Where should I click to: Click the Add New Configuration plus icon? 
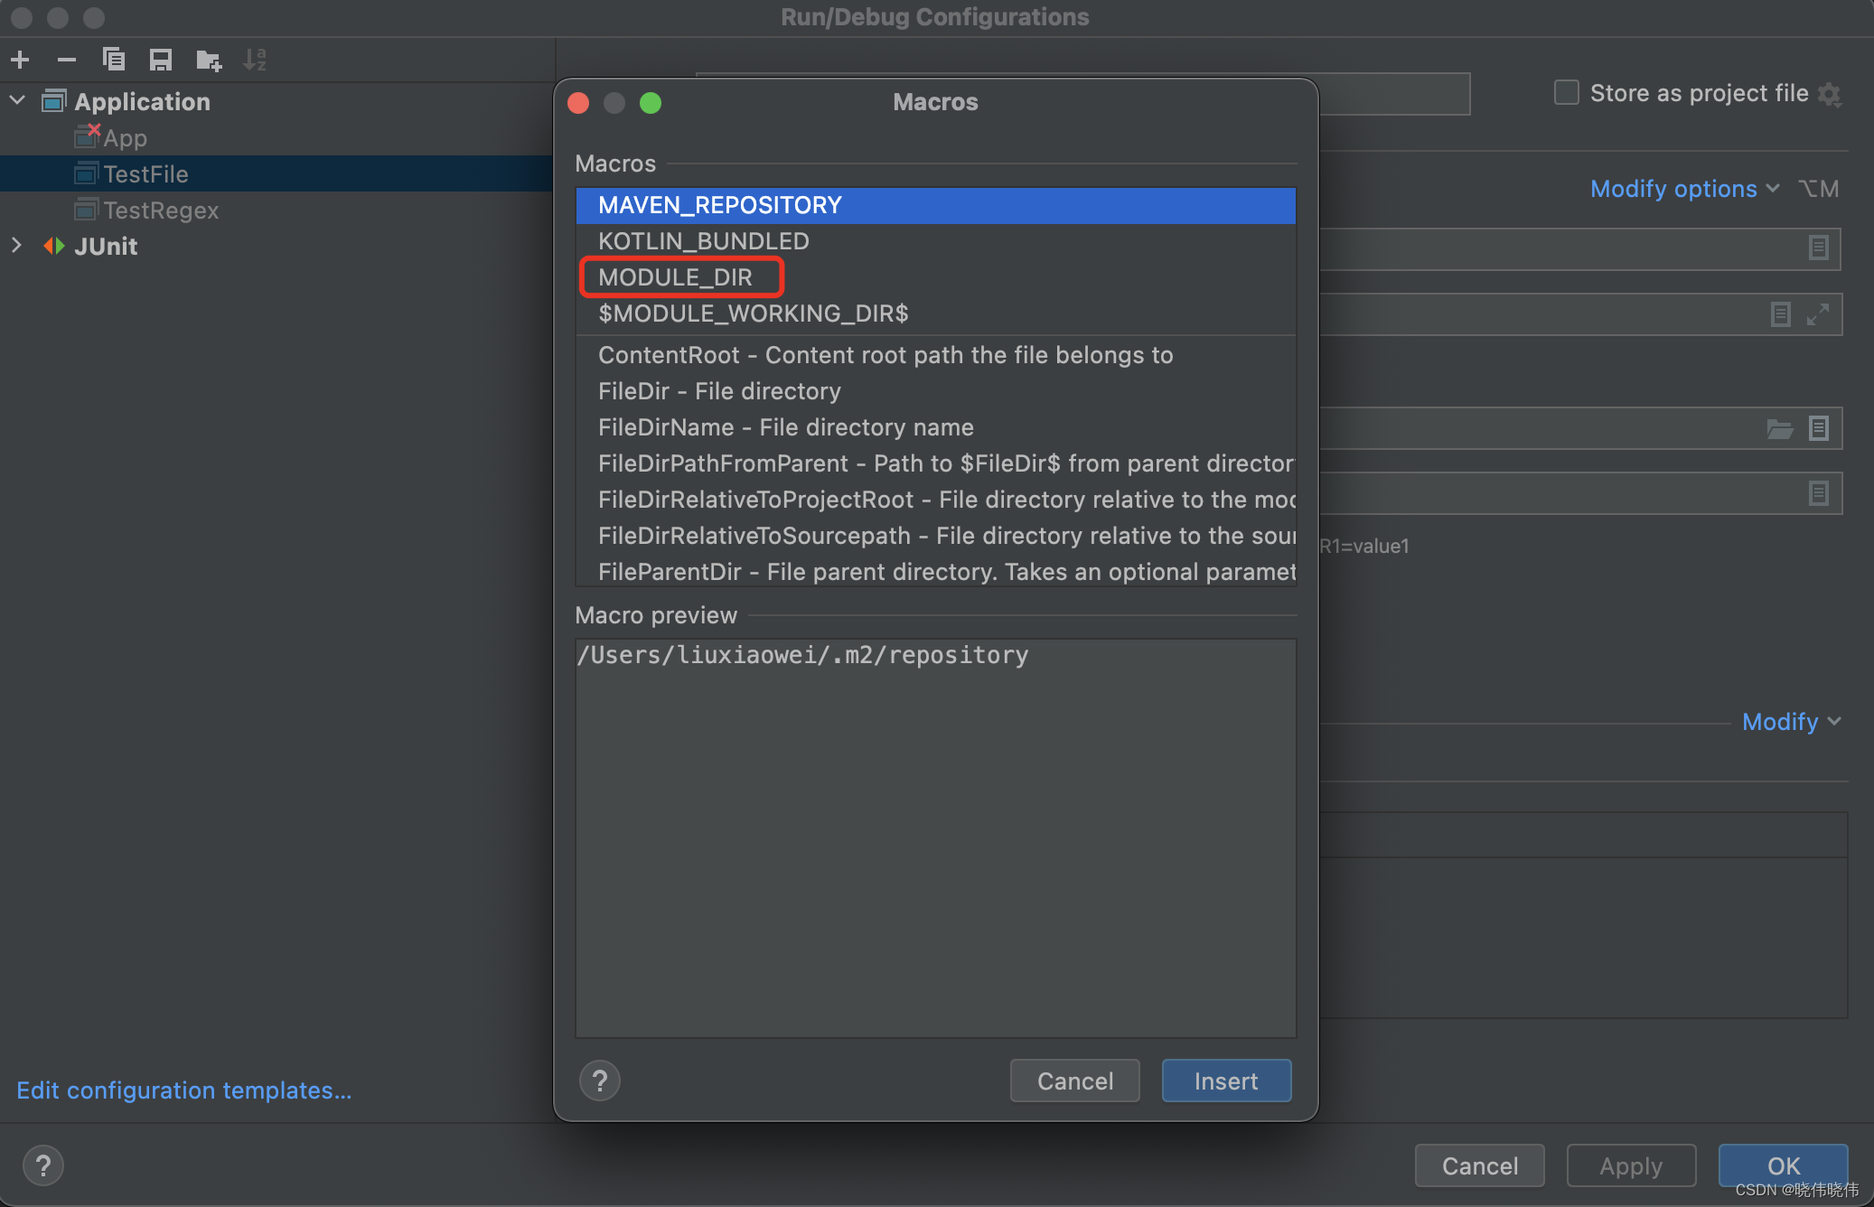pos(20,60)
